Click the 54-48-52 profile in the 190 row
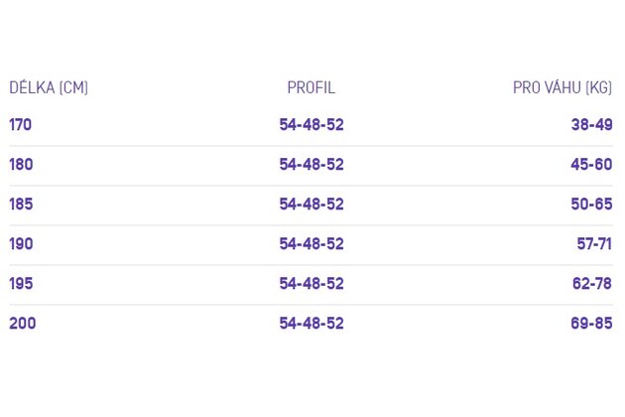The height and width of the screenshot is (417, 625). pos(312,244)
